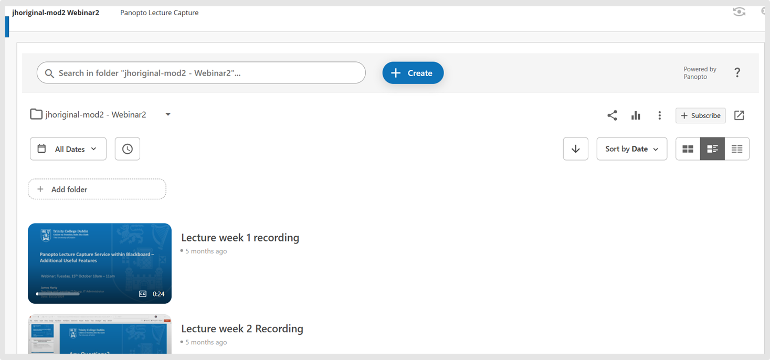Click the Lecture week 1 recording title
This screenshot has width=770, height=360.
coord(240,238)
